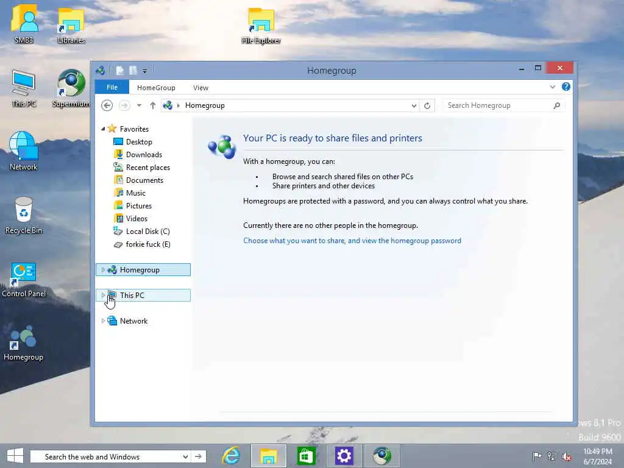Open the taskbar search box dropdown arrow
The height and width of the screenshot is (468, 624).
click(185, 456)
